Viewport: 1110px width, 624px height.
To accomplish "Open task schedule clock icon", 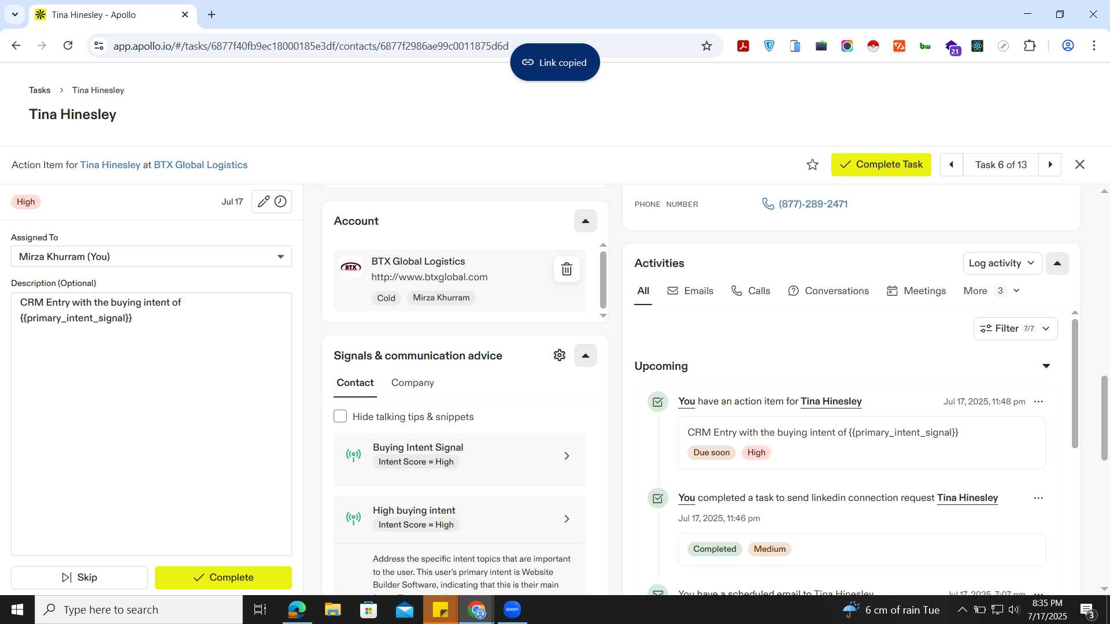I will click(x=280, y=202).
